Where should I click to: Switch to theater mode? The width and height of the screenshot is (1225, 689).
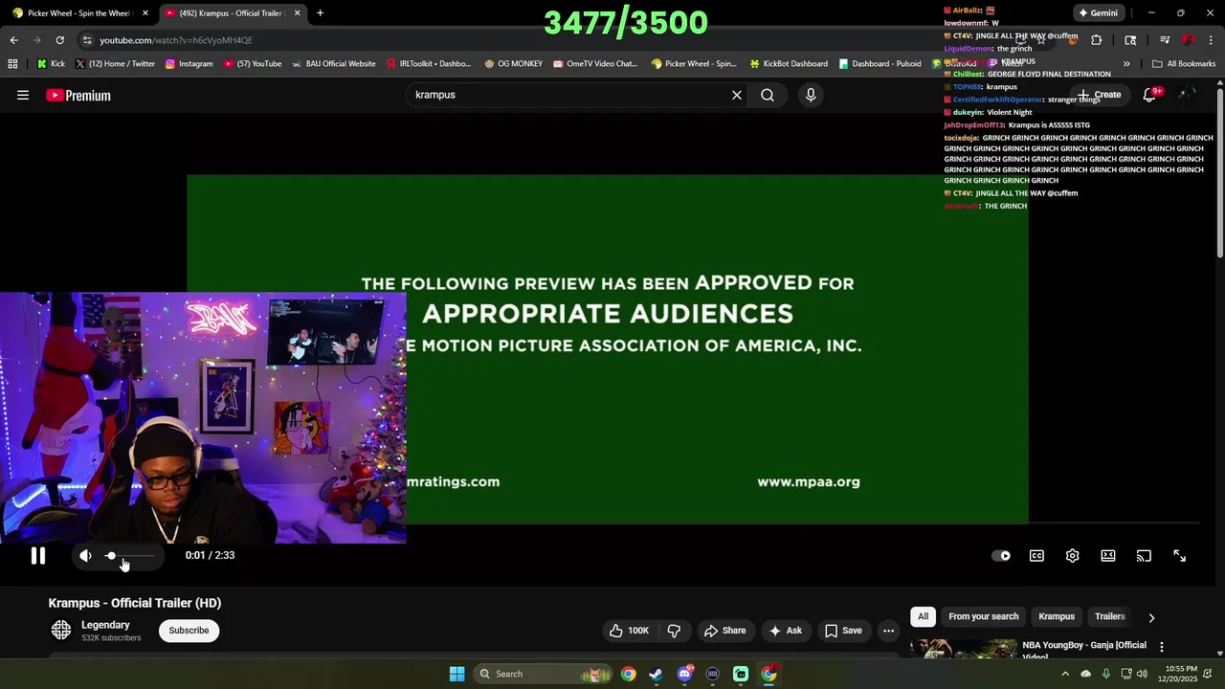click(1108, 556)
